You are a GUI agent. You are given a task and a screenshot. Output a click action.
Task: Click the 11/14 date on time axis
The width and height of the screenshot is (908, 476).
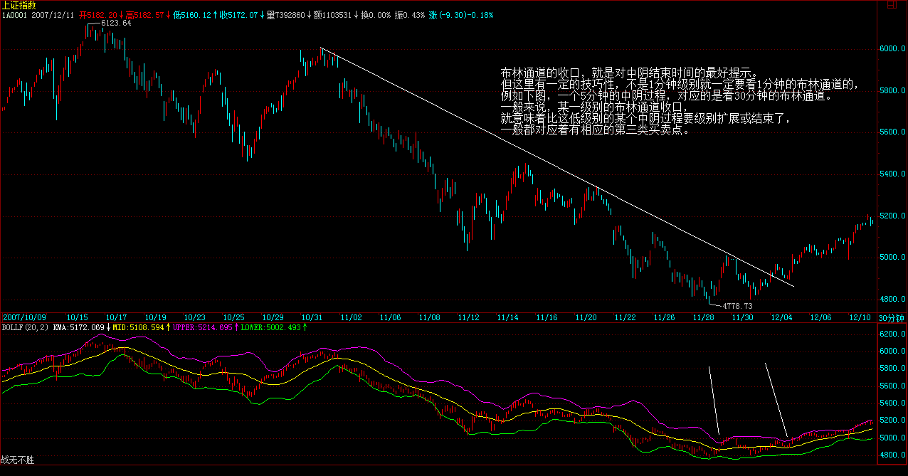pyautogui.click(x=508, y=317)
